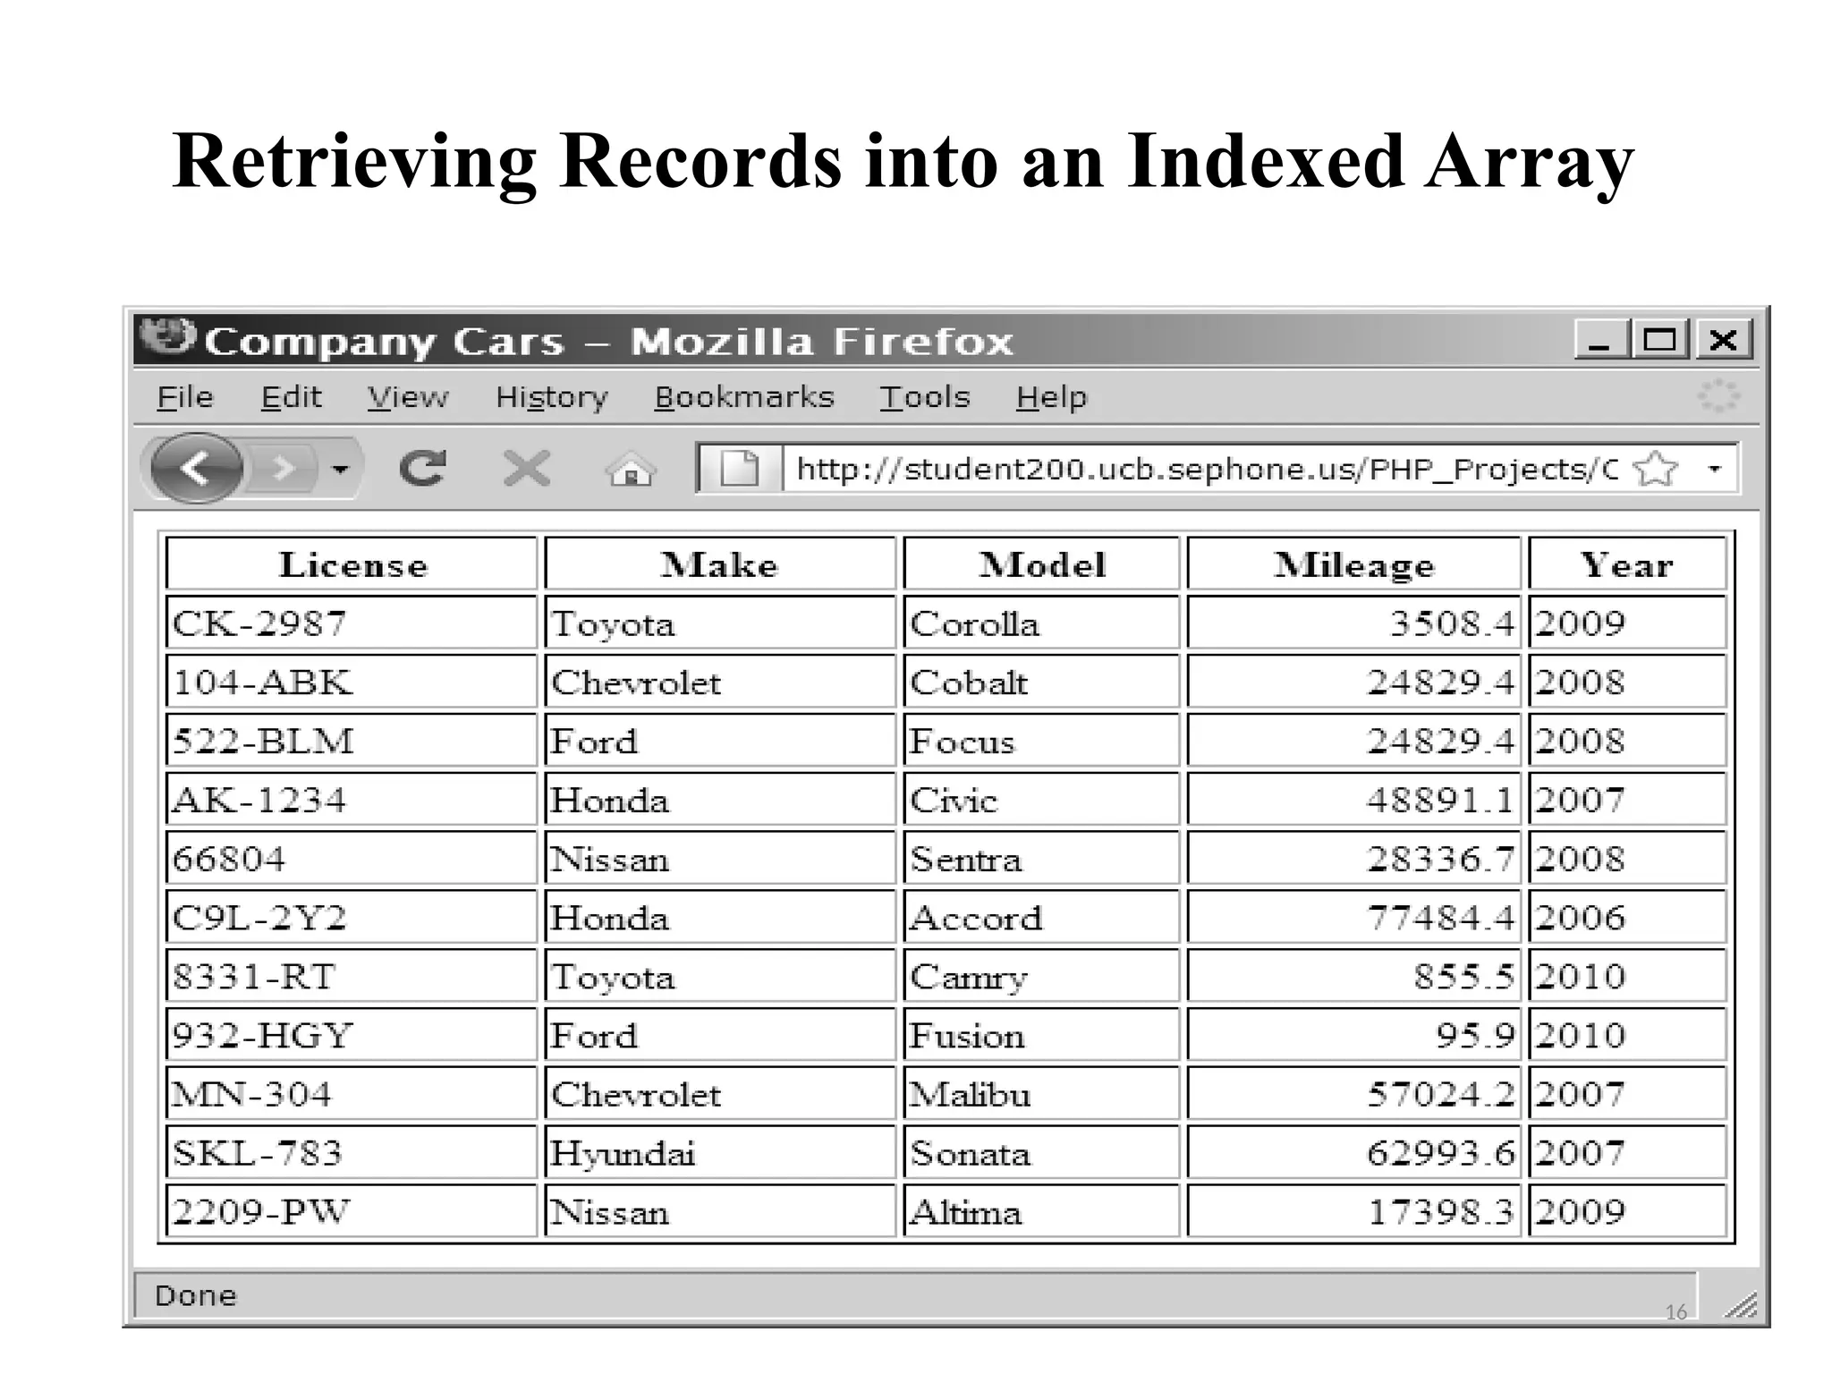
Task: Click the CK-2987 license cell
Action: point(351,623)
